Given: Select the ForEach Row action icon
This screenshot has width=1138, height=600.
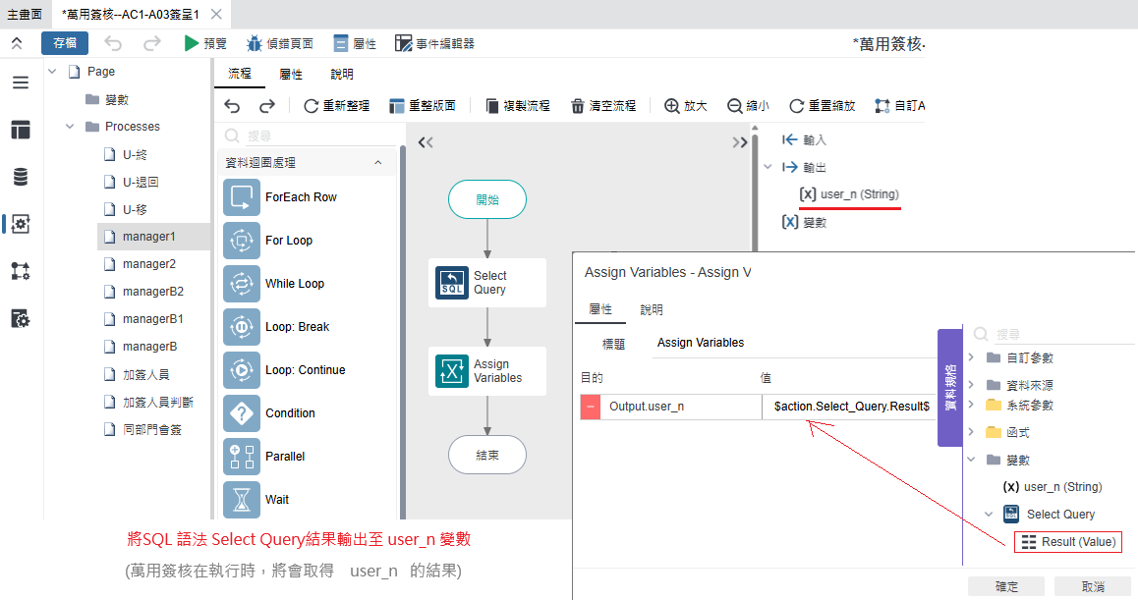Looking at the screenshot, I should [241, 197].
